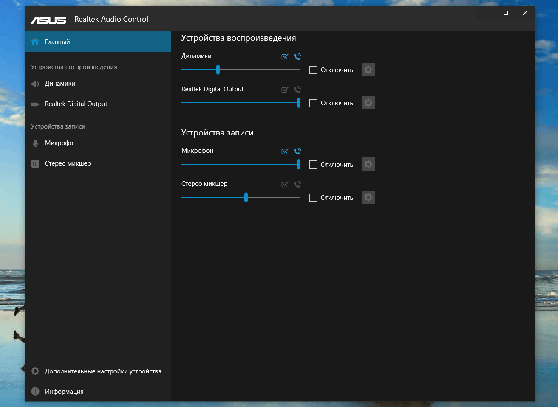Open Стерео микшер in the sidebar
The height and width of the screenshot is (407, 558).
click(x=98, y=163)
